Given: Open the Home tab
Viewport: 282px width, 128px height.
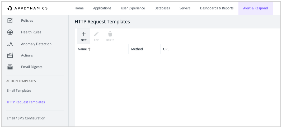Looking at the screenshot, I should point(79,8).
